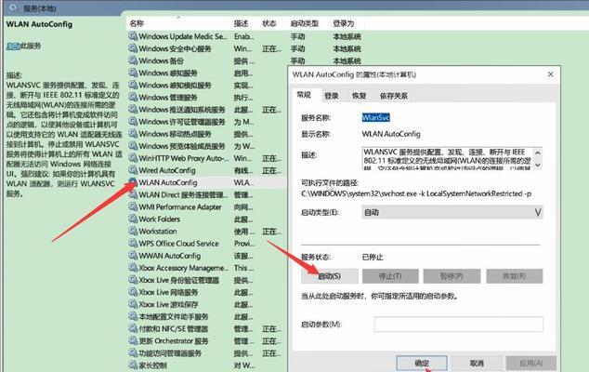
Task: Sort services by 名称 column header
Action: click(137, 23)
